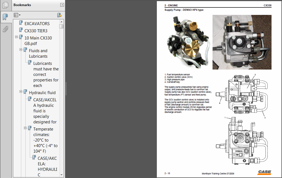The width and height of the screenshot is (282, 178).
Task: Click '3. High pressure pipe' legend line
Action: pos(174,79)
